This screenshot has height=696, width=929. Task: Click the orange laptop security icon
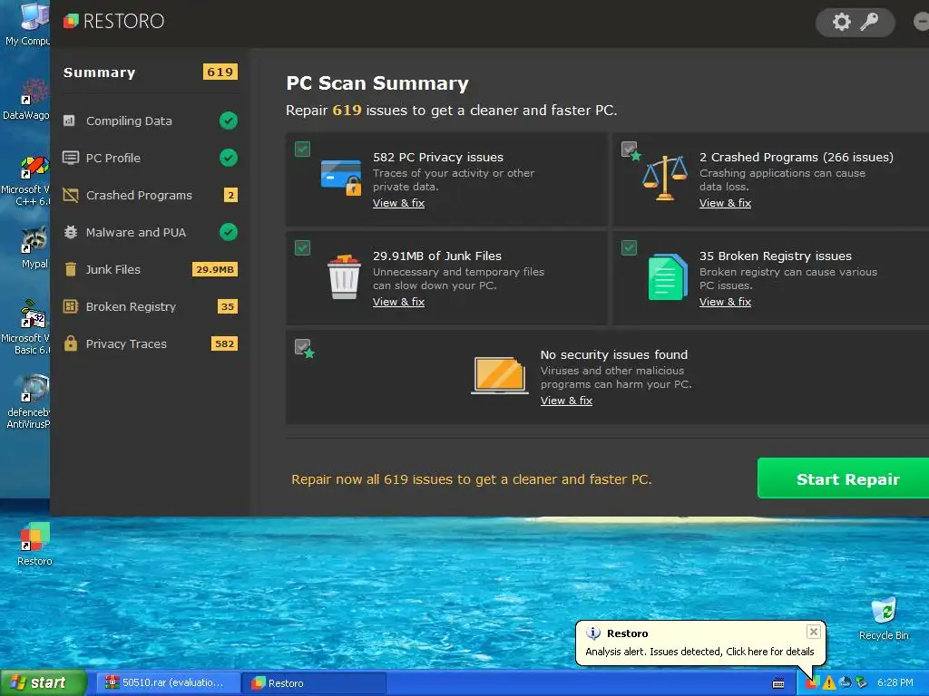pyautogui.click(x=500, y=375)
